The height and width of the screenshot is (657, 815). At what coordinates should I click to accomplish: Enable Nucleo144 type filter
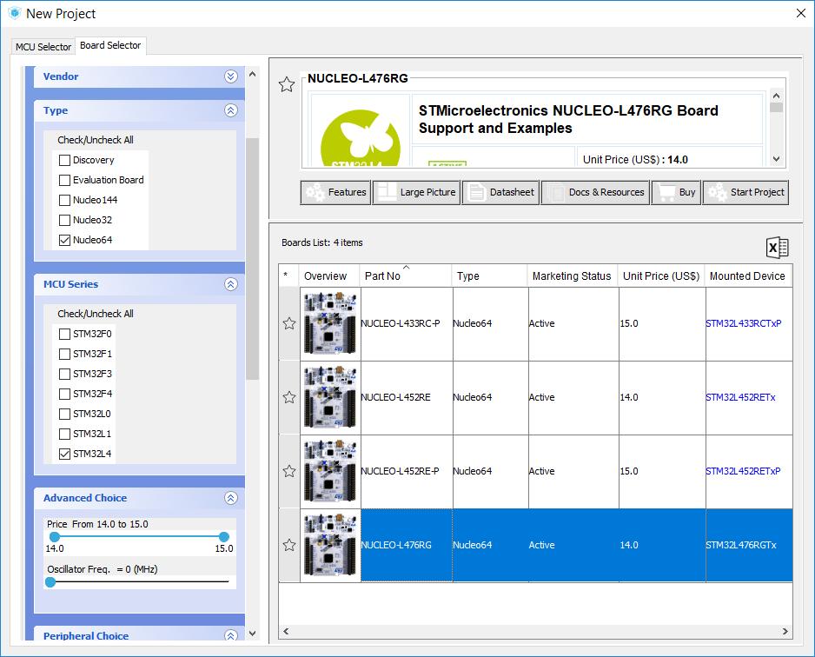[64, 200]
